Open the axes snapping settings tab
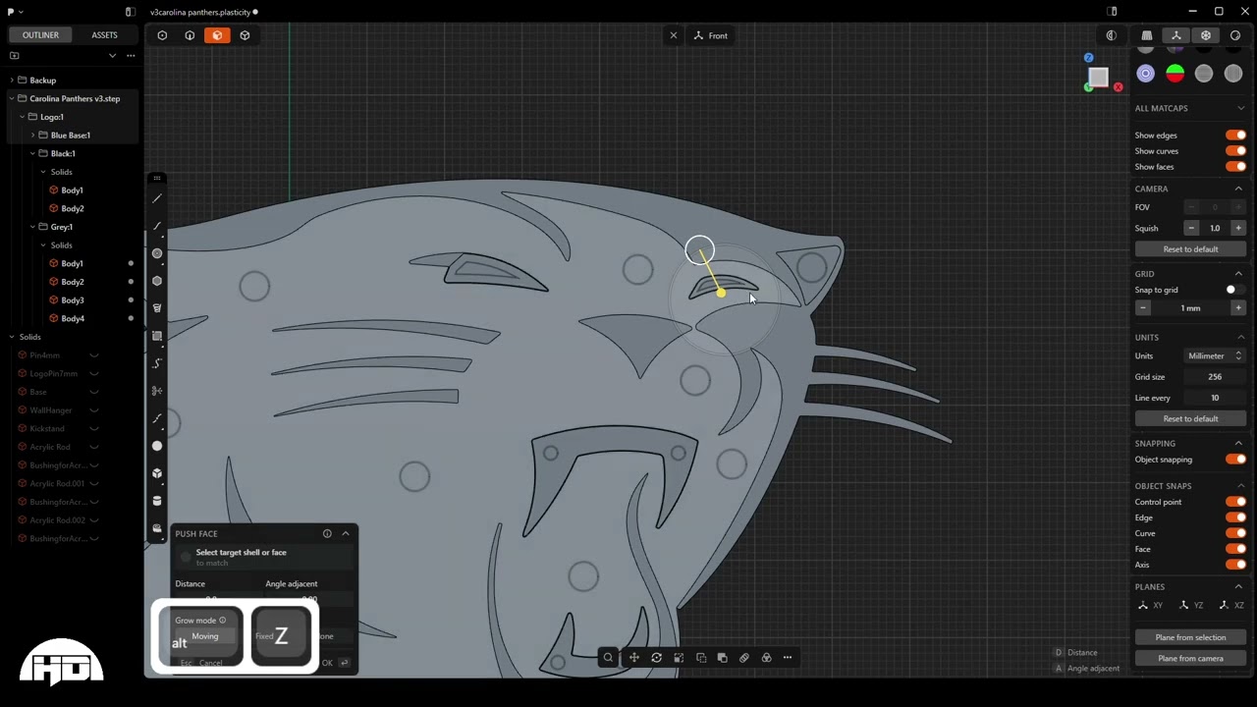The width and height of the screenshot is (1257, 707). 1176,35
